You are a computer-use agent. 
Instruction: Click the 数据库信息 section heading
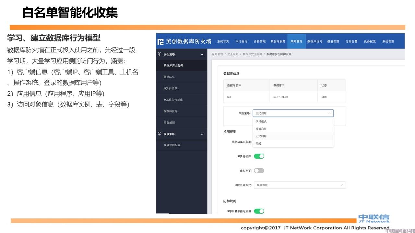231,74
